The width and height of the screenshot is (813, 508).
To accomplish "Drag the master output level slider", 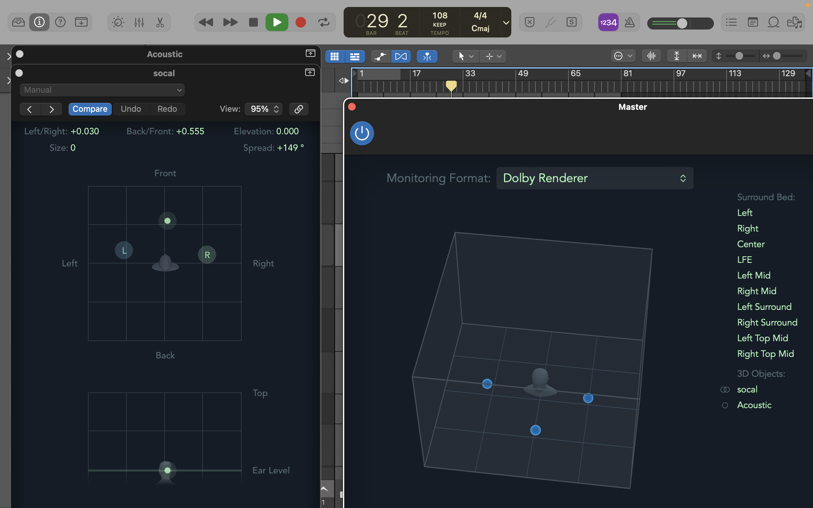I will tap(681, 23).
